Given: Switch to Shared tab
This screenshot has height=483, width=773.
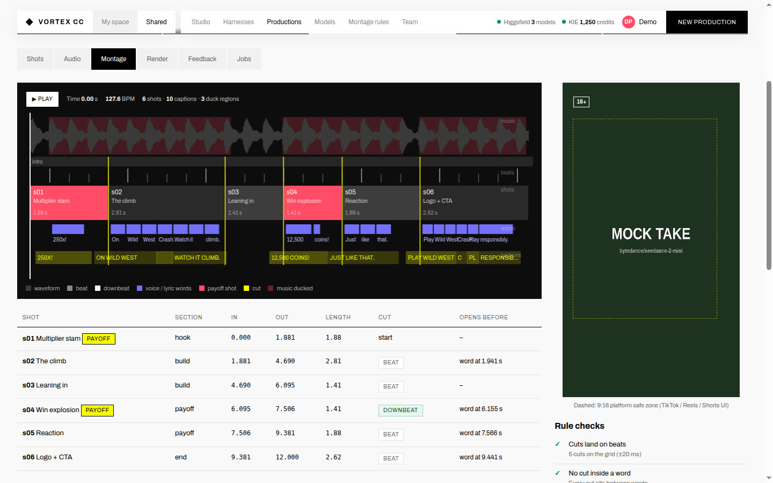Looking at the screenshot, I should point(156,22).
